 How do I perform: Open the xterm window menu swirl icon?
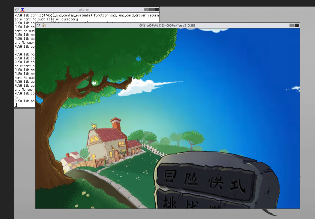(17, 10)
